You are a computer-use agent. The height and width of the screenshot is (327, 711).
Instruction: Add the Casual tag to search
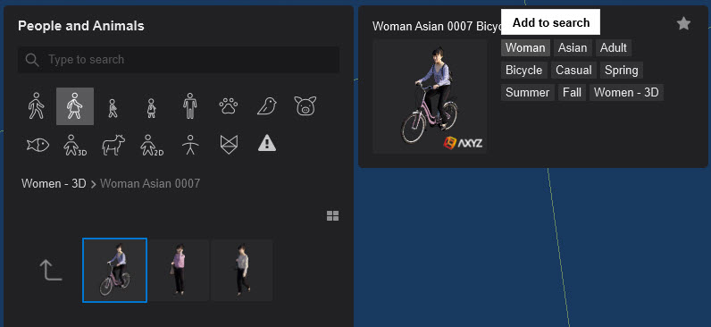(x=573, y=71)
